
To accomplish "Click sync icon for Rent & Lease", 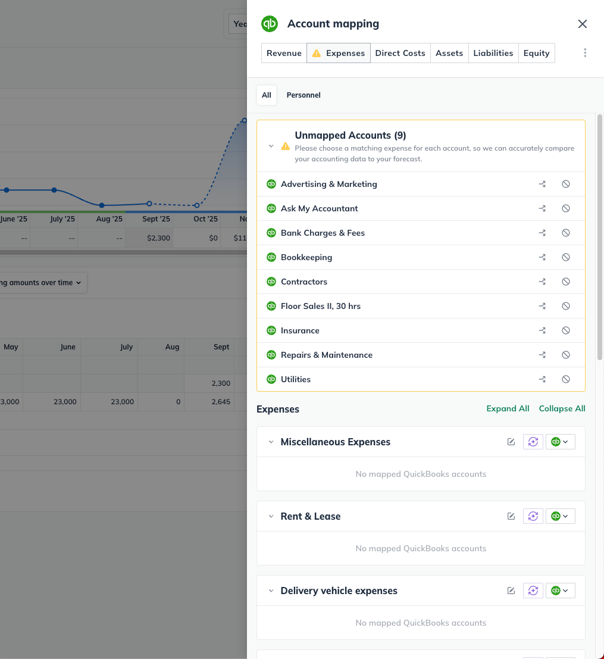I will (533, 516).
